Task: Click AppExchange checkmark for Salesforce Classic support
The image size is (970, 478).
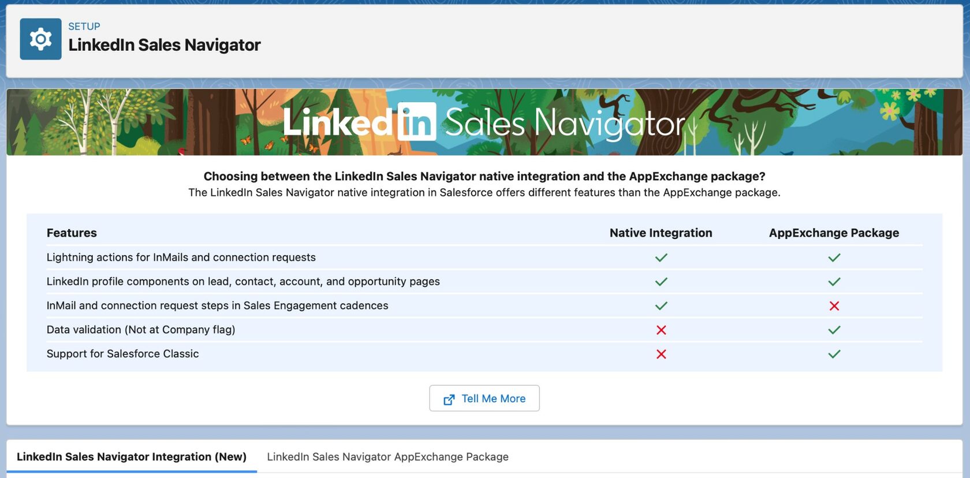Action: click(x=834, y=354)
